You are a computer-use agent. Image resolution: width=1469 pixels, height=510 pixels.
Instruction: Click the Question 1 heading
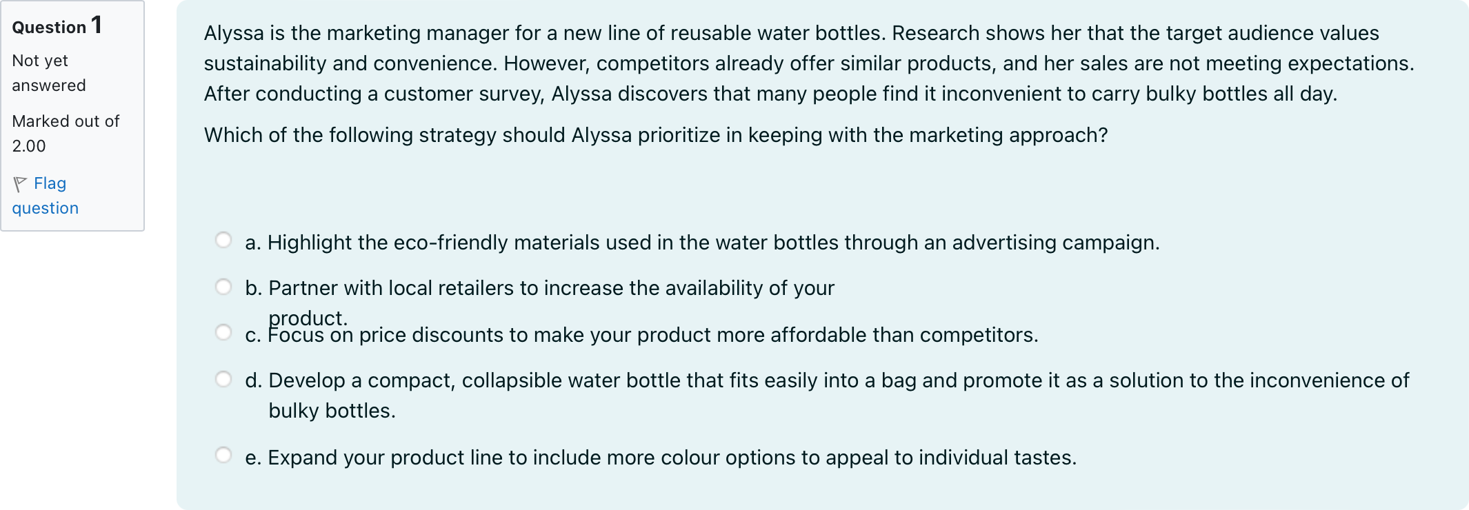pos(57,26)
